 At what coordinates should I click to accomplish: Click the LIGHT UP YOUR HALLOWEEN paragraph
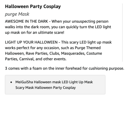[x=58, y=51]
